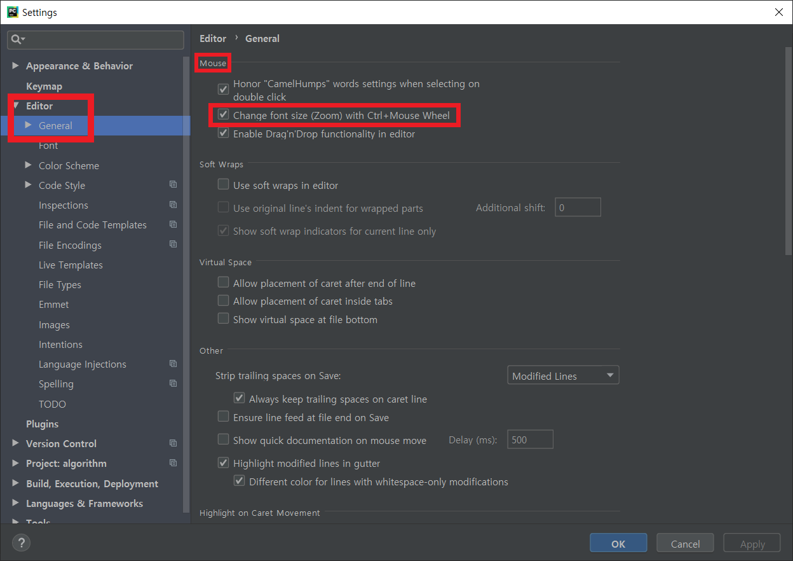The height and width of the screenshot is (561, 793).
Task: Enable Show virtual space at file bottom
Action: 223,319
